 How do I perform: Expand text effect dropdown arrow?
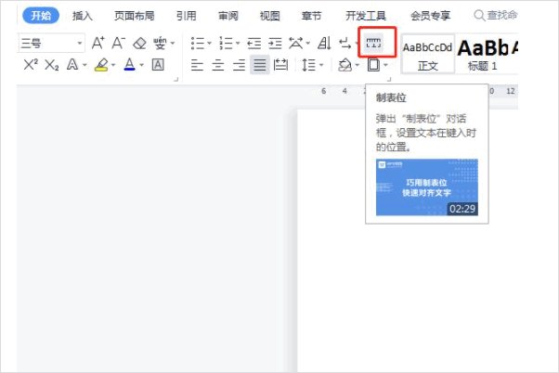pyautogui.click(x=84, y=65)
